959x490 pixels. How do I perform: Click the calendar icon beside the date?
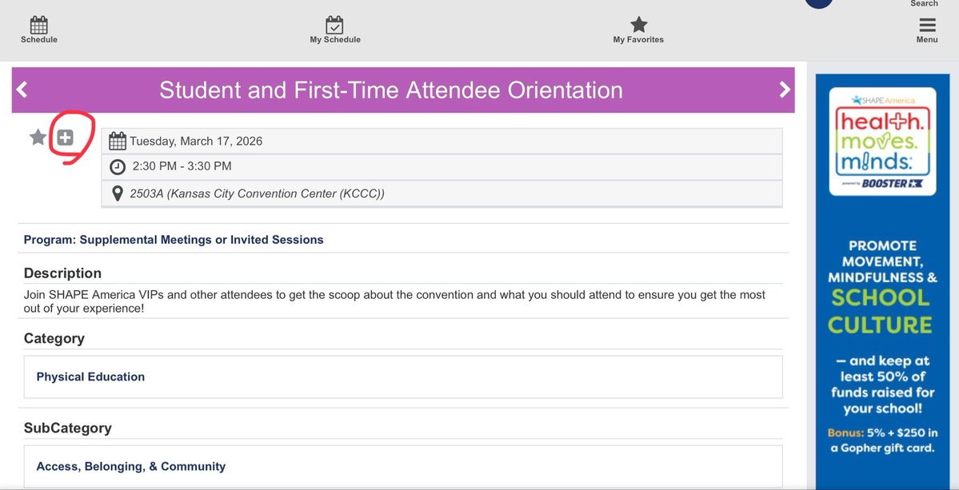pyautogui.click(x=118, y=141)
